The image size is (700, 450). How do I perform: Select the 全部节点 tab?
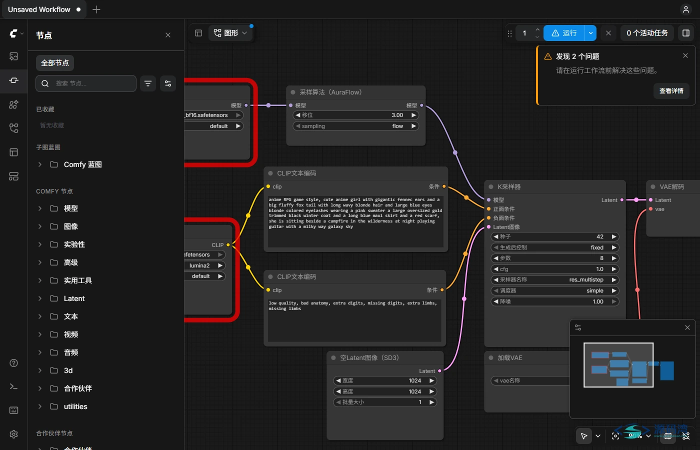[x=55, y=63]
